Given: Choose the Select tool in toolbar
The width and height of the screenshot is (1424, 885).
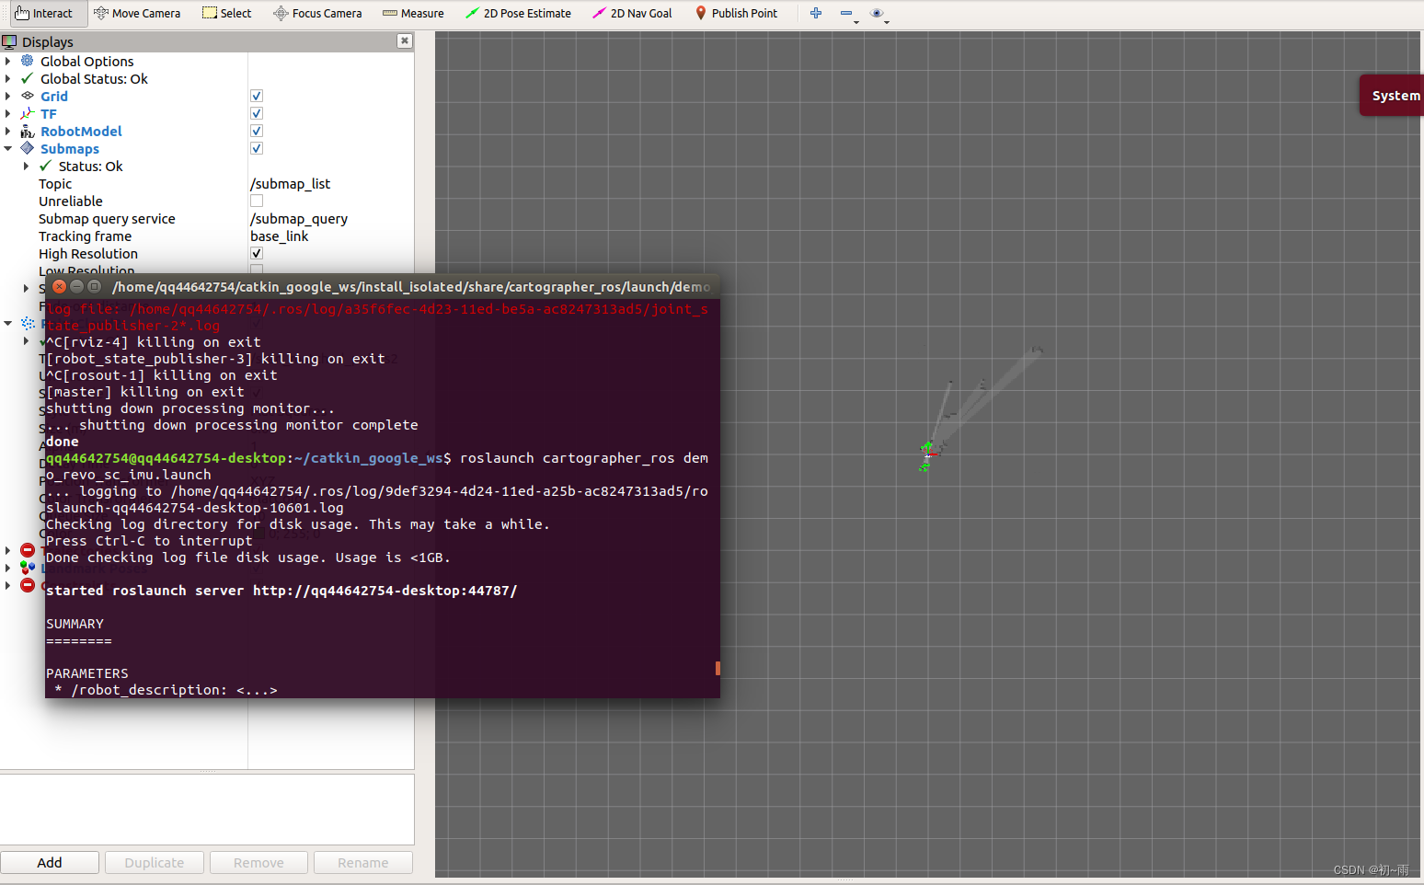Looking at the screenshot, I should (x=227, y=13).
